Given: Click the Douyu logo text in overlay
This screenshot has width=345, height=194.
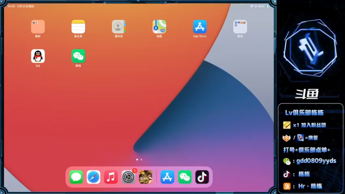Looking at the screenshot, I should click(307, 94).
